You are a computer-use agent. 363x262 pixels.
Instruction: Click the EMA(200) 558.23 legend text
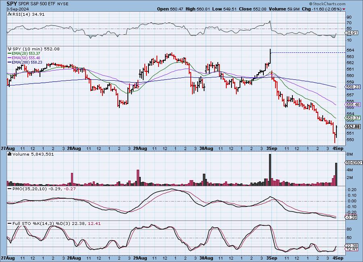(27, 62)
